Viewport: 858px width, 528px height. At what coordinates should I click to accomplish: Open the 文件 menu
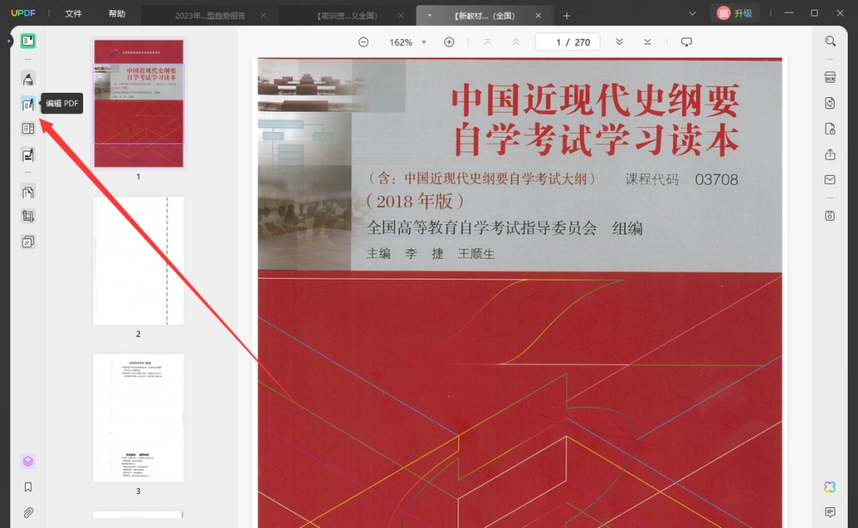coord(74,13)
